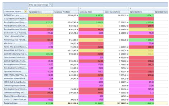
Task: Select the cell with value 23 808,17 zł
Action: [x=66, y=15]
